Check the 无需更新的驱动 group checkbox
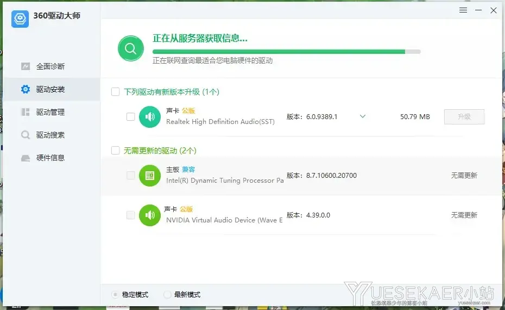The width and height of the screenshot is (505, 310). [115, 151]
